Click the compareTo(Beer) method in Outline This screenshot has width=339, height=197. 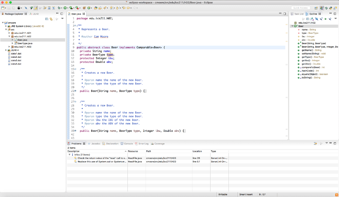point(311,68)
